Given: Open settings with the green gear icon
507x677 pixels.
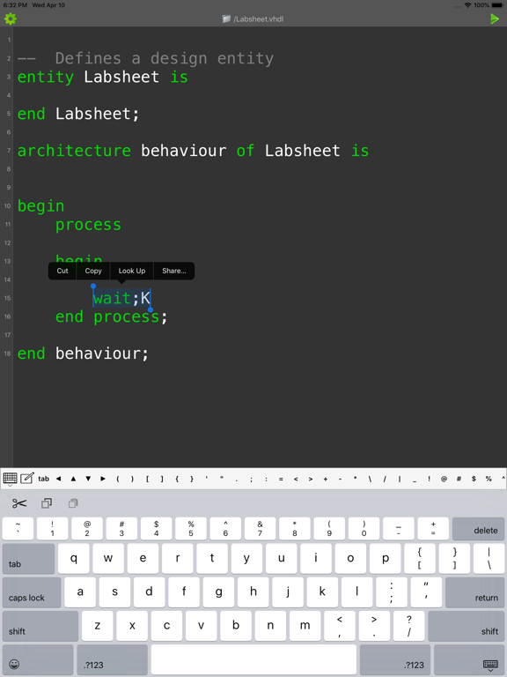Looking at the screenshot, I should (x=11, y=19).
